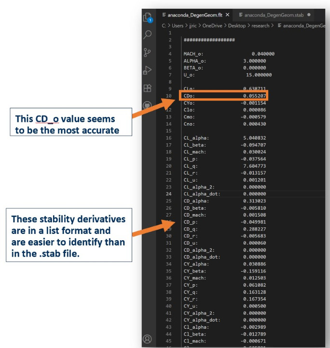
Task: Click the CL_alpha_dot line in editor
Action: click(x=202, y=194)
